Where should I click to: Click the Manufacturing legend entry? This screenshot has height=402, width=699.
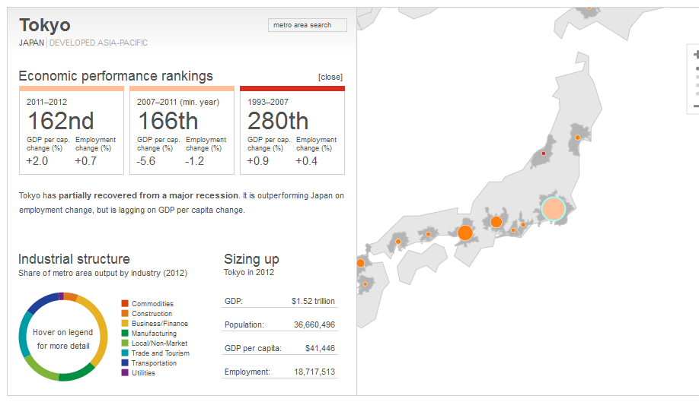coord(154,334)
